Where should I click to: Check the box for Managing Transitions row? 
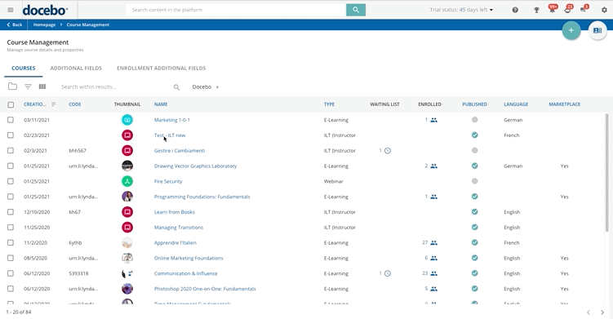pyautogui.click(x=11, y=227)
